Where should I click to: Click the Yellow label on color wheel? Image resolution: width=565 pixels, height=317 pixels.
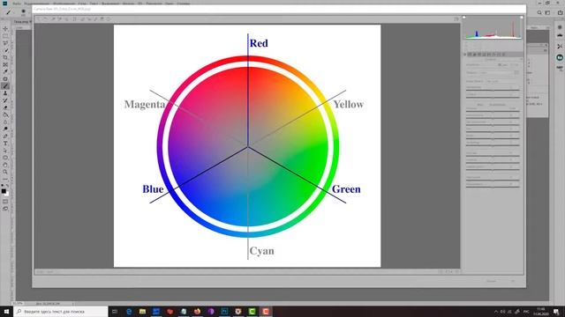pyautogui.click(x=349, y=104)
